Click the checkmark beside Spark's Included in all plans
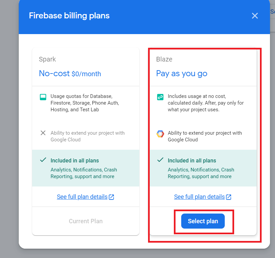275x258 pixels. pos(43,160)
